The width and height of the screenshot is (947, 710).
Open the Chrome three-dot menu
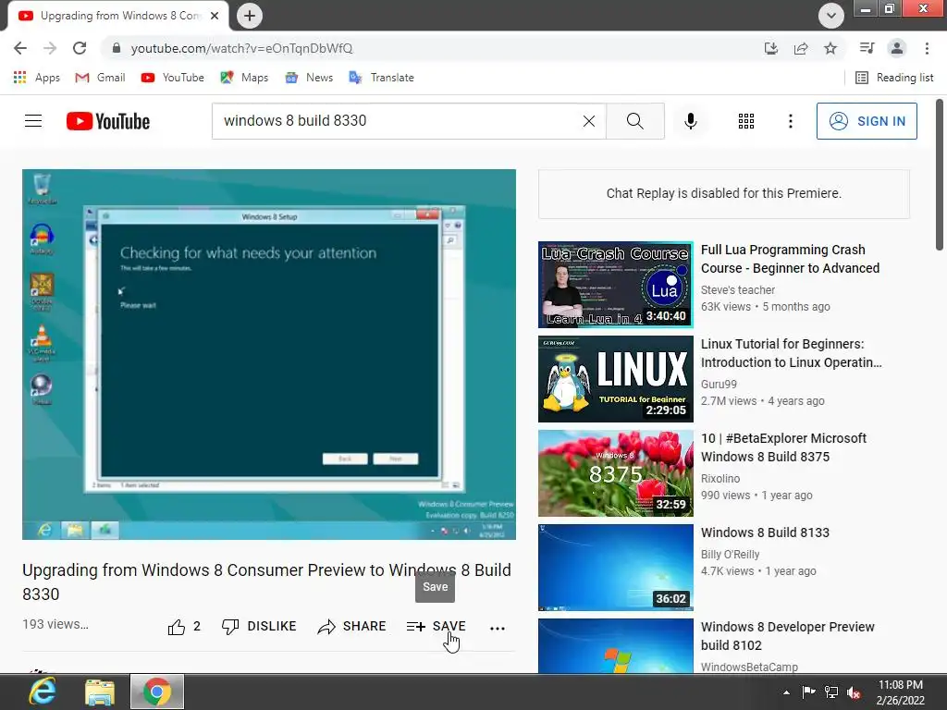click(x=927, y=48)
